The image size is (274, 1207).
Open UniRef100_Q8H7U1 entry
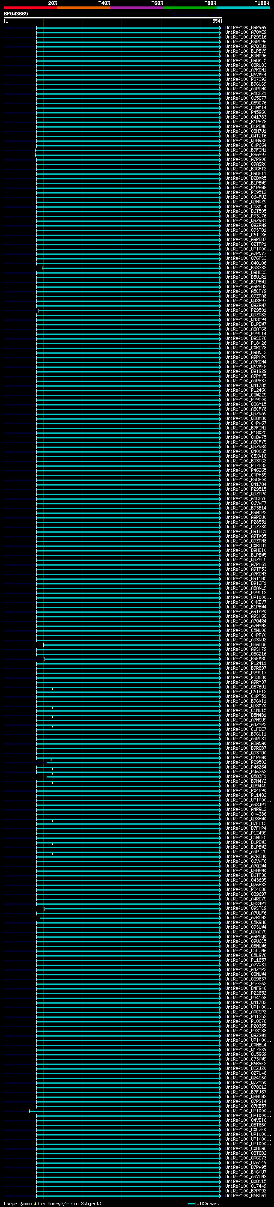(x=246, y=131)
